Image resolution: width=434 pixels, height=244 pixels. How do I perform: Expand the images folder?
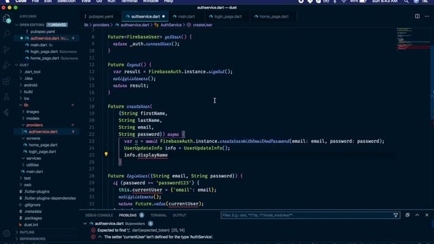pos(33,112)
